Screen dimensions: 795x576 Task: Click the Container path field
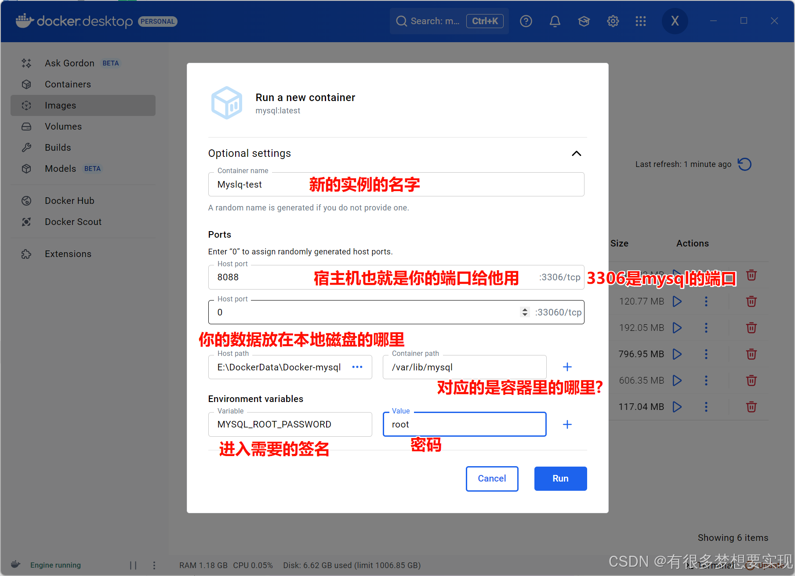pos(465,367)
